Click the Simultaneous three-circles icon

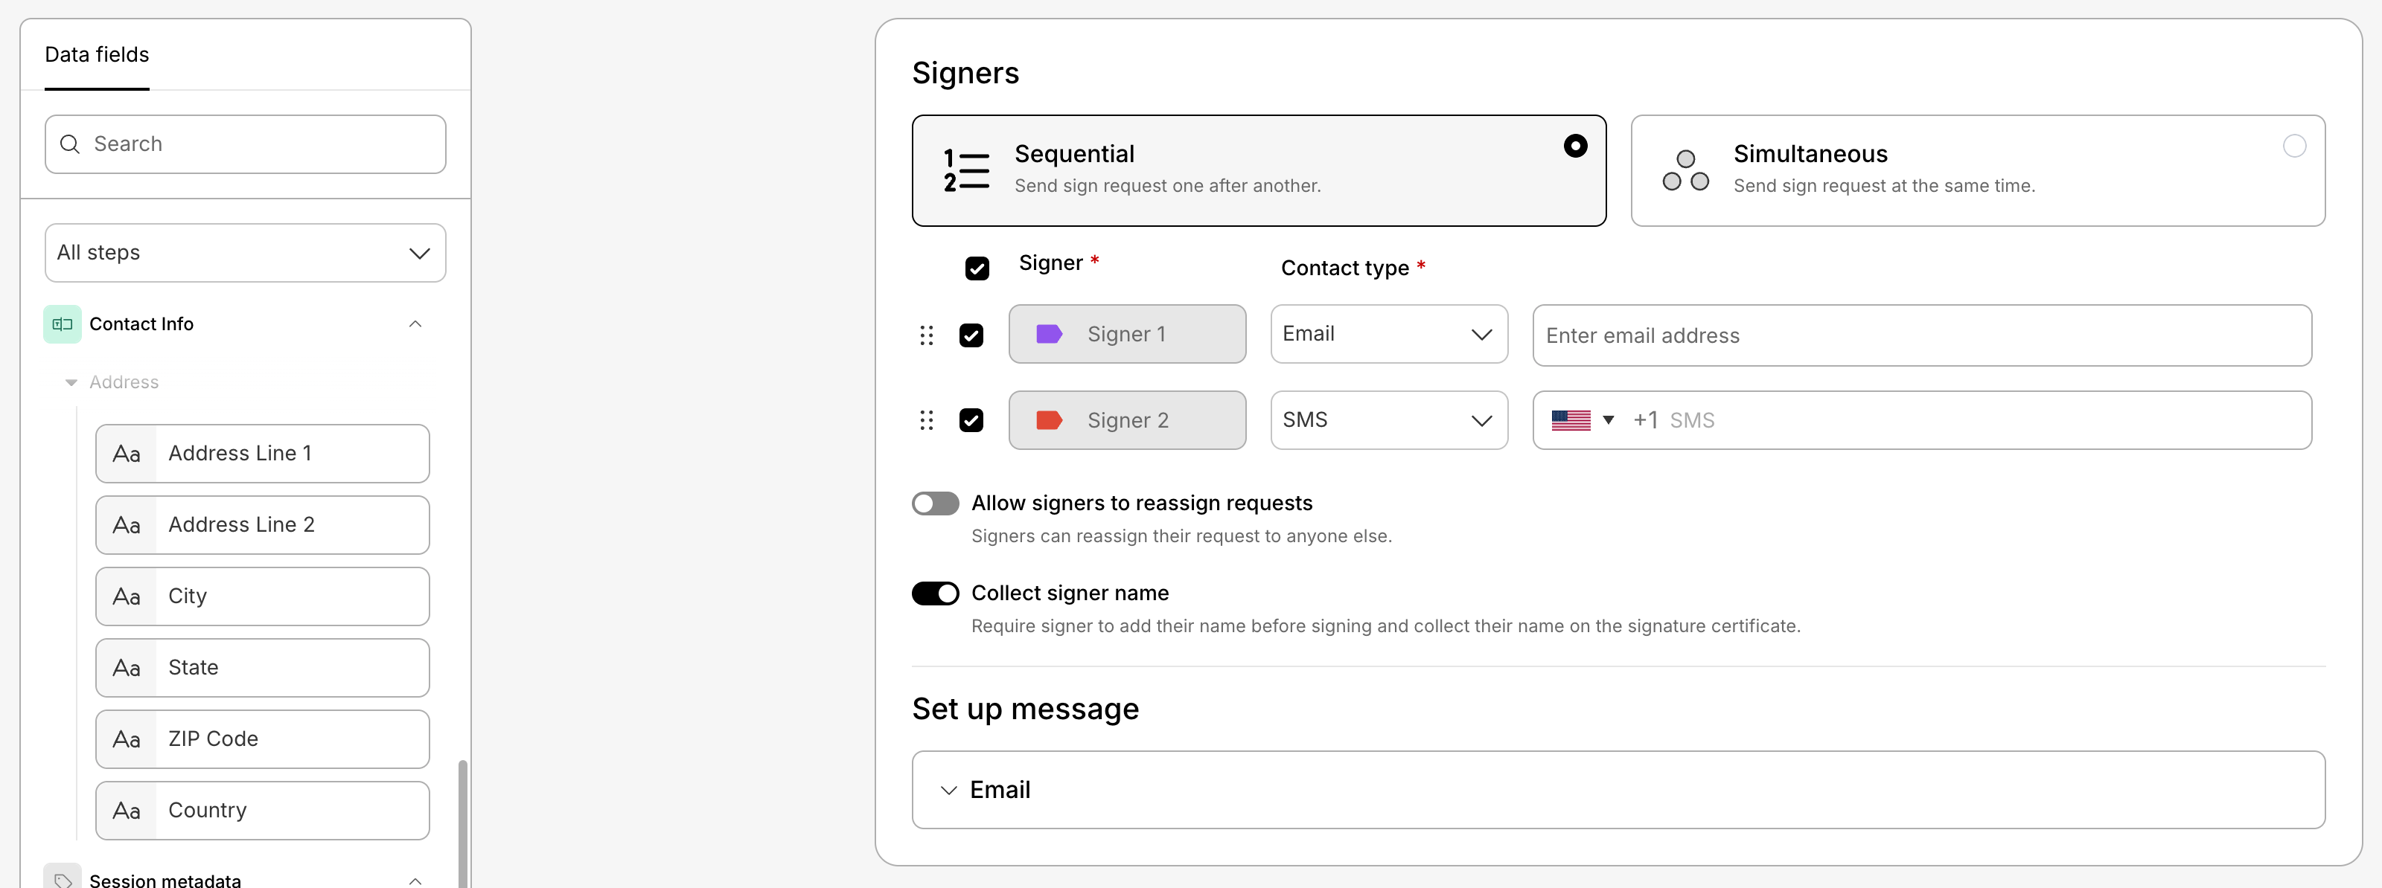tap(1685, 171)
